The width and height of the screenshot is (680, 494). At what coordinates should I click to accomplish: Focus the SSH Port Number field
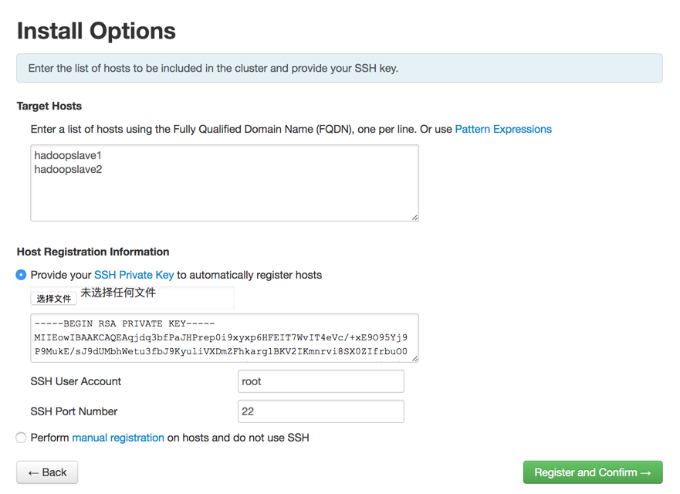(320, 411)
